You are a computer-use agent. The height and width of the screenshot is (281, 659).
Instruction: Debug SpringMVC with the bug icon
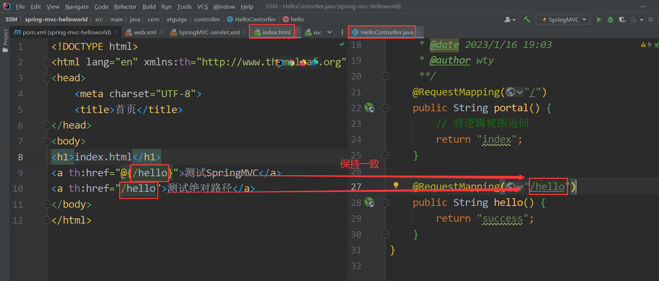(610, 20)
